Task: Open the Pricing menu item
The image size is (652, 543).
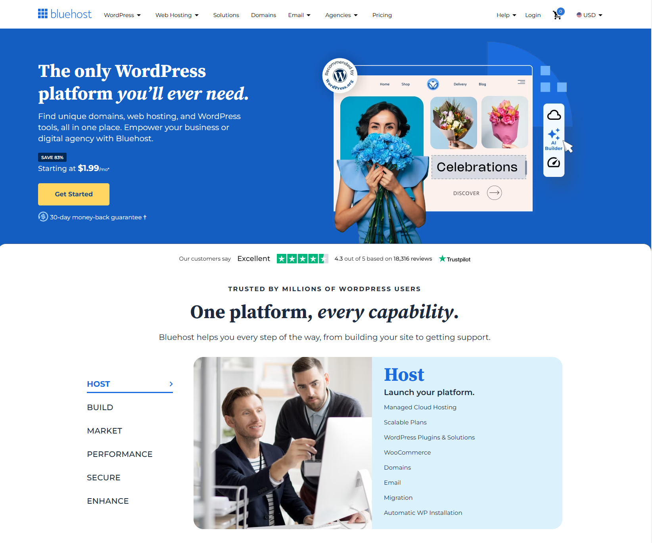Action: click(x=382, y=15)
